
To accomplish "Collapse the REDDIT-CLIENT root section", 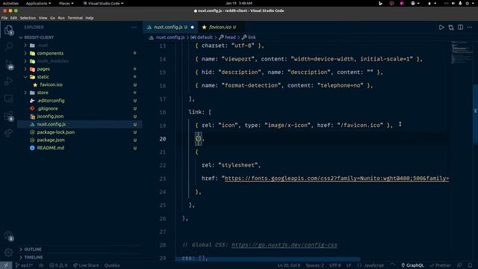I will (x=39, y=37).
